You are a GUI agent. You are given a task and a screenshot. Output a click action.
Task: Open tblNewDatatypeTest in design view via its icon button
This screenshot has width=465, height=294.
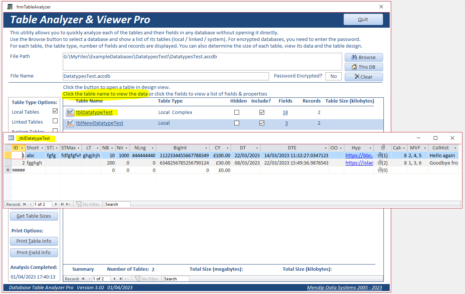(x=70, y=123)
